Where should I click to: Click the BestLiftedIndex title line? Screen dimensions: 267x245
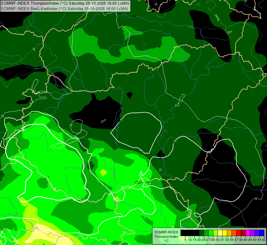65,8
